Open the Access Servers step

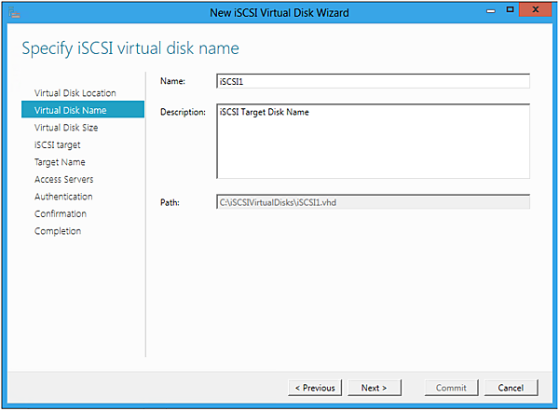(x=64, y=179)
